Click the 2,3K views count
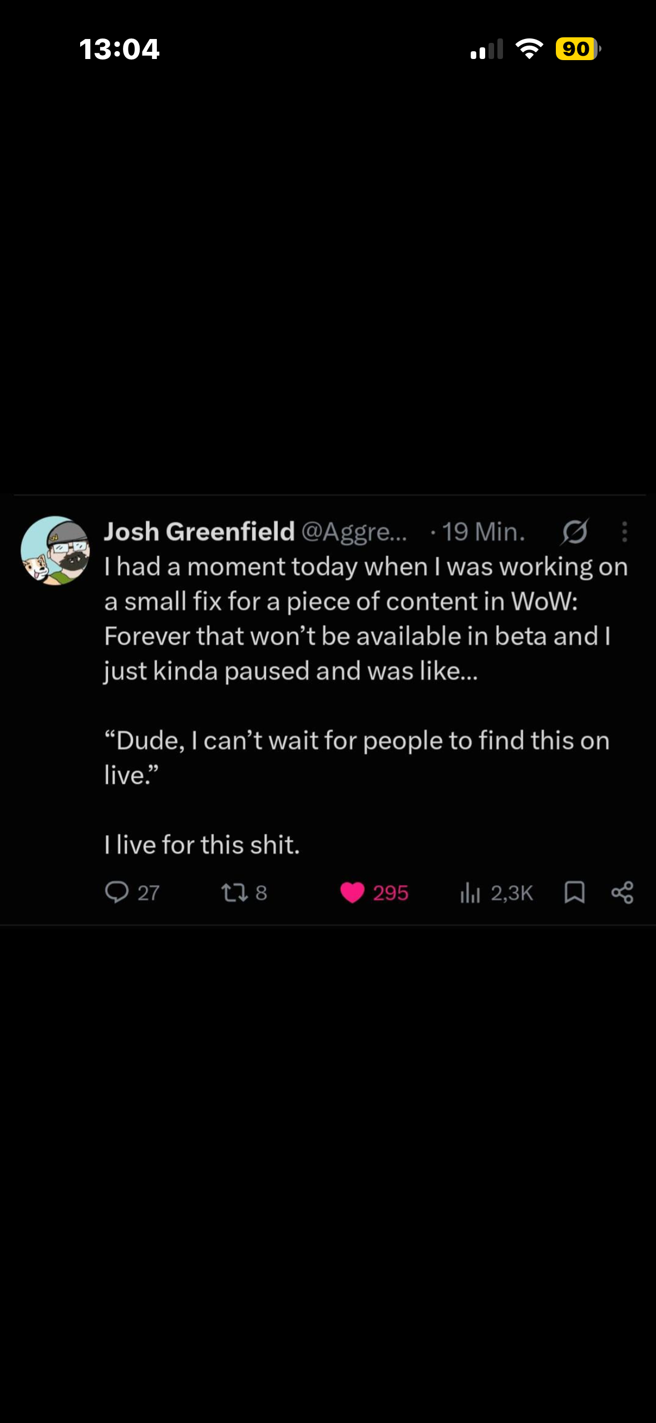656x1423 pixels. (512, 893)
